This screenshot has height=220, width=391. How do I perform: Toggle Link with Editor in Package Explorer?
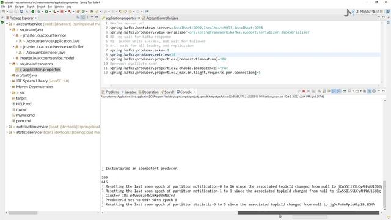click(83, 17)
